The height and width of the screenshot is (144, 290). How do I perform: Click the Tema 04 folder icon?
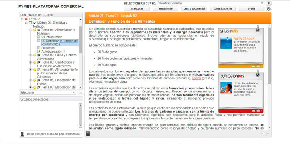pyautogui.click(x=35, y=70)
